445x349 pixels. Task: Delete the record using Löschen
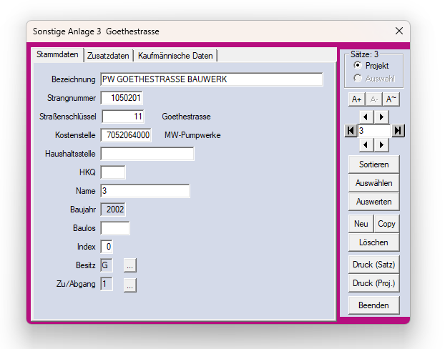click(373, 243)
